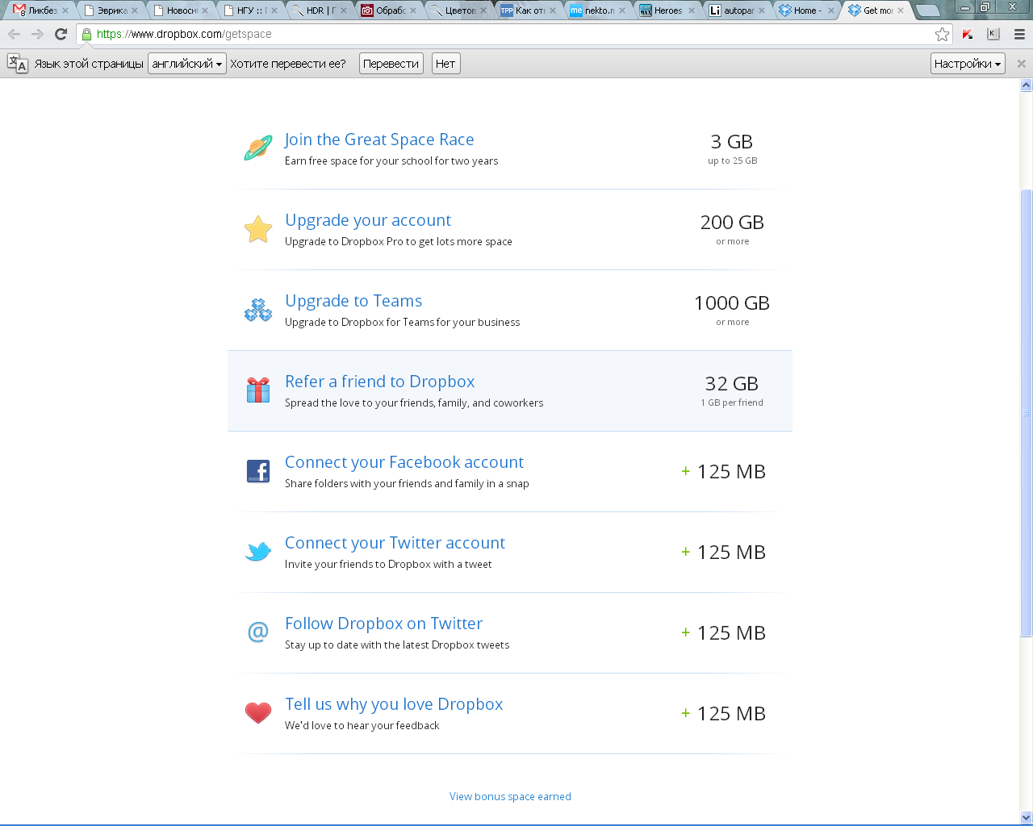Click the 3 GB Space Race amount
1033x826 pixels.
tap(732, 142)
